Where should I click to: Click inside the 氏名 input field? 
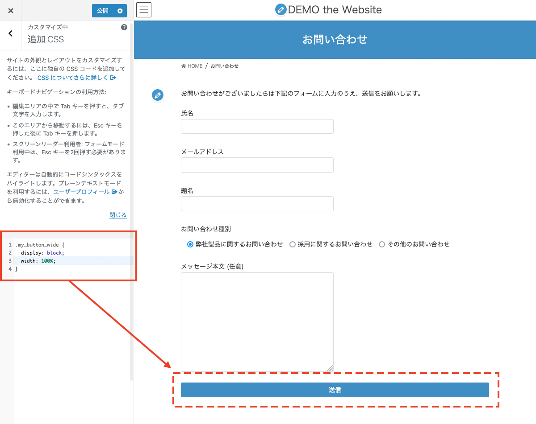pos(257,126)
